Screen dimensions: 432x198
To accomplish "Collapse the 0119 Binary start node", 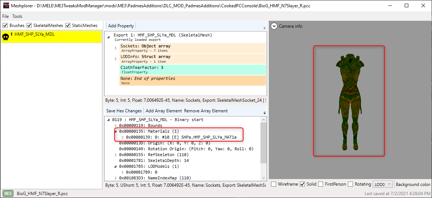I will 109,120.
